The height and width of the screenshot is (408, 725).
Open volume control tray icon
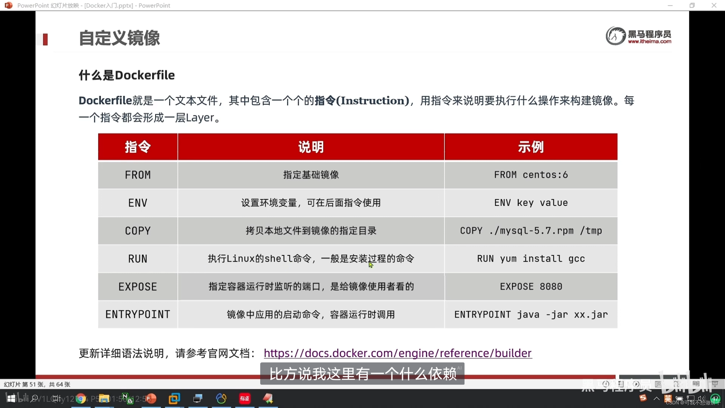tap(702, 398)
